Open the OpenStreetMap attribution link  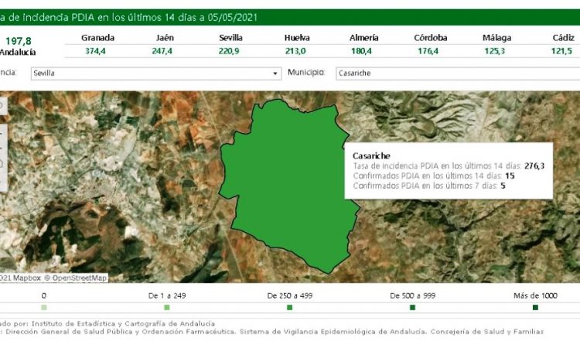[x=79, y=278]
